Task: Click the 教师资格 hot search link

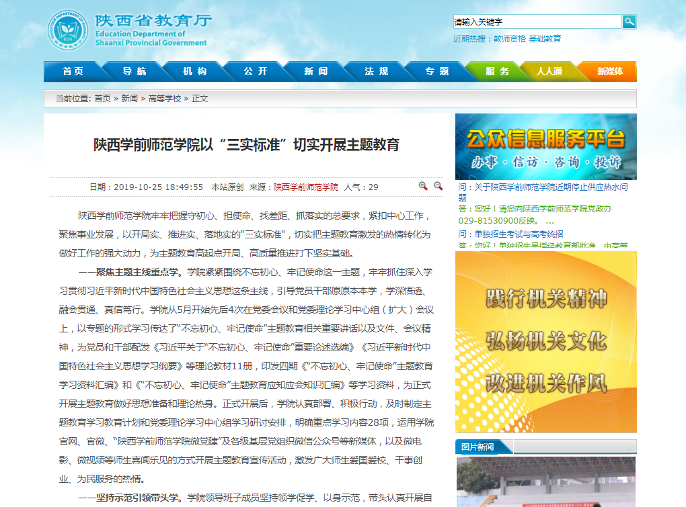Action: tap(510, 39)
